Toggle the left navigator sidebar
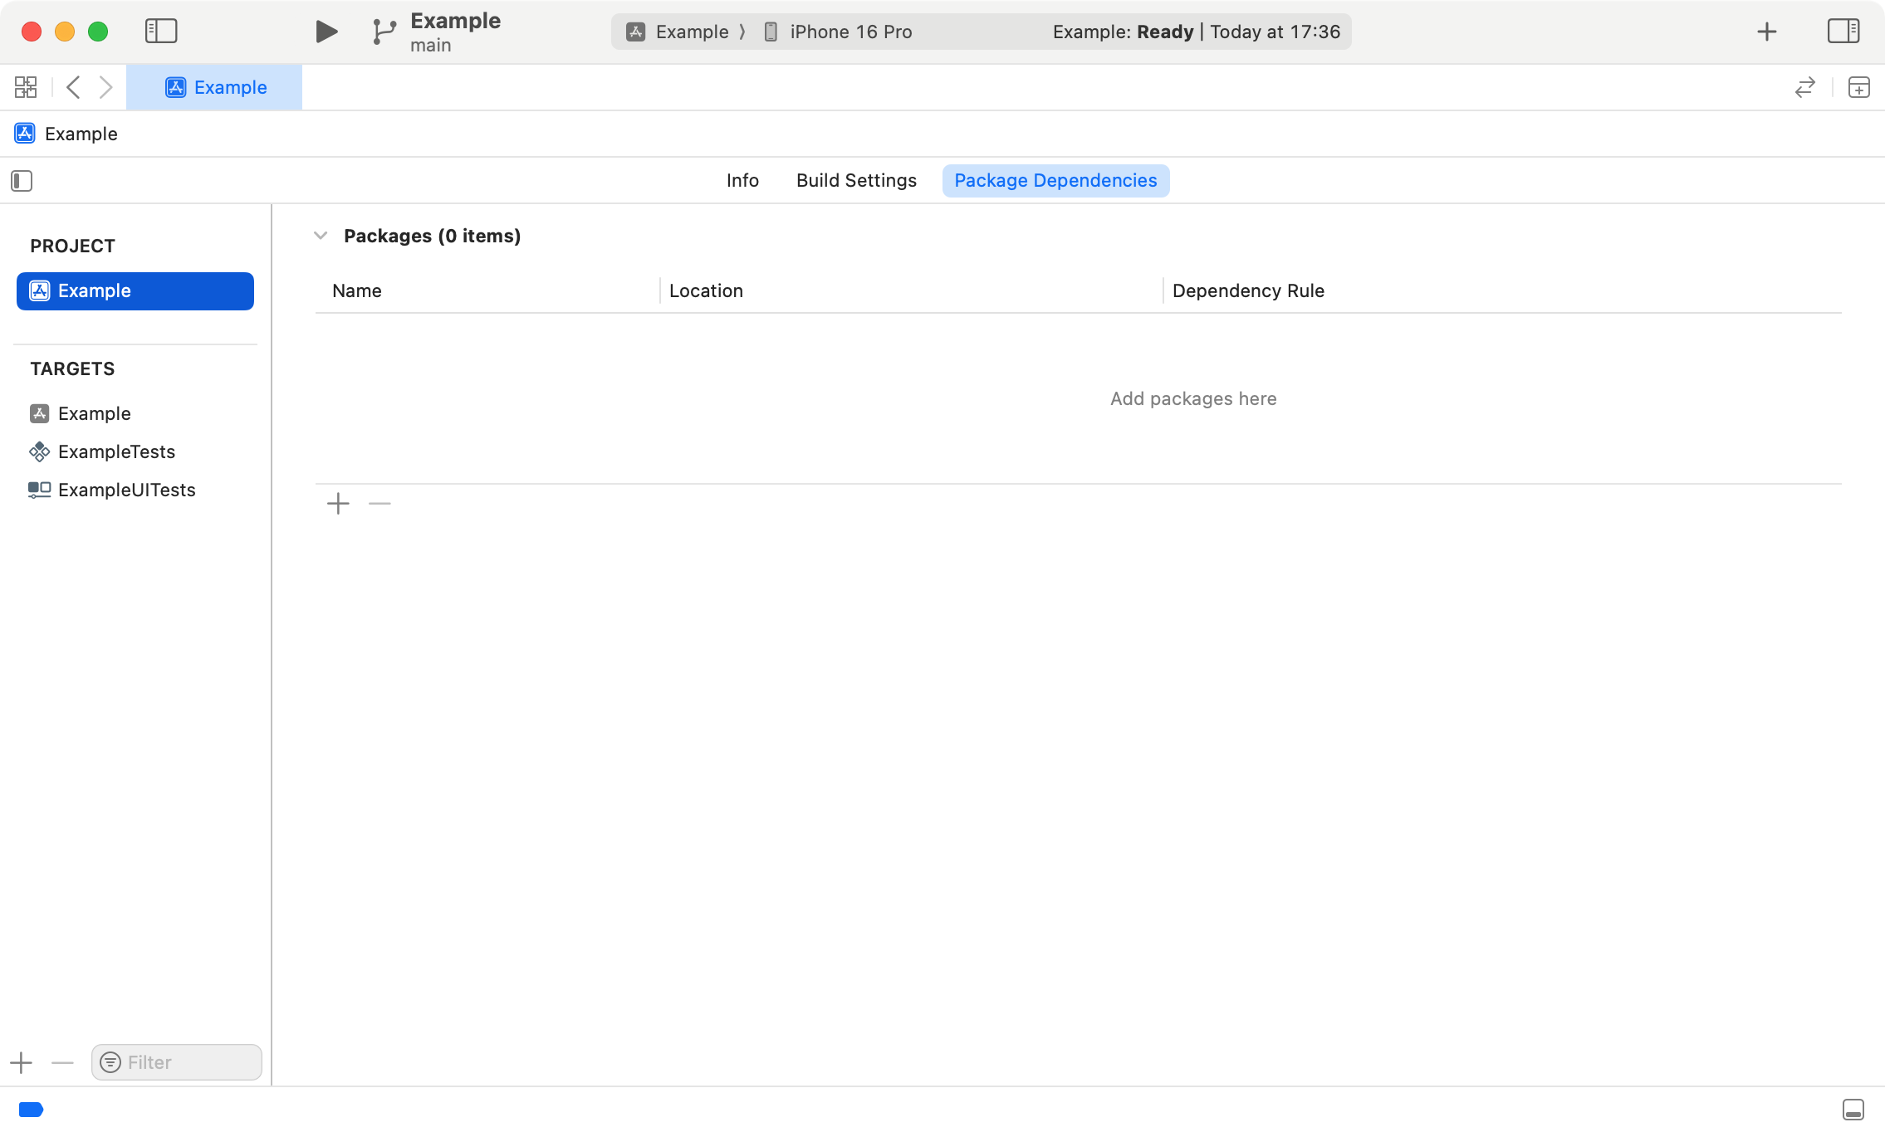This screenshot has height=1132, width=1885. tap(161, 32)
